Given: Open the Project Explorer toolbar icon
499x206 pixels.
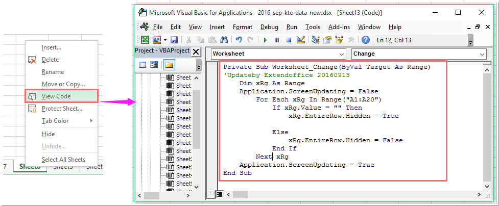Looking at the screenshot, I should coord(315,40).
